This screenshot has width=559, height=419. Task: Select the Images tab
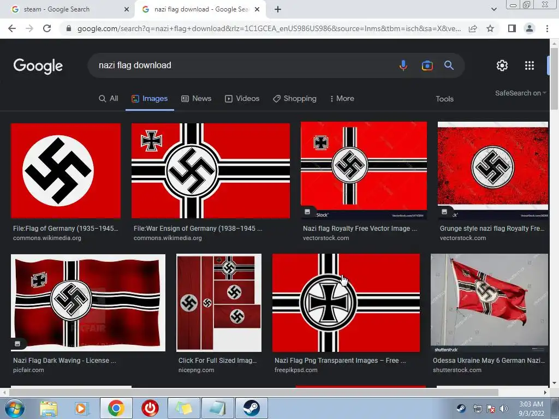(x=150, y=99)
